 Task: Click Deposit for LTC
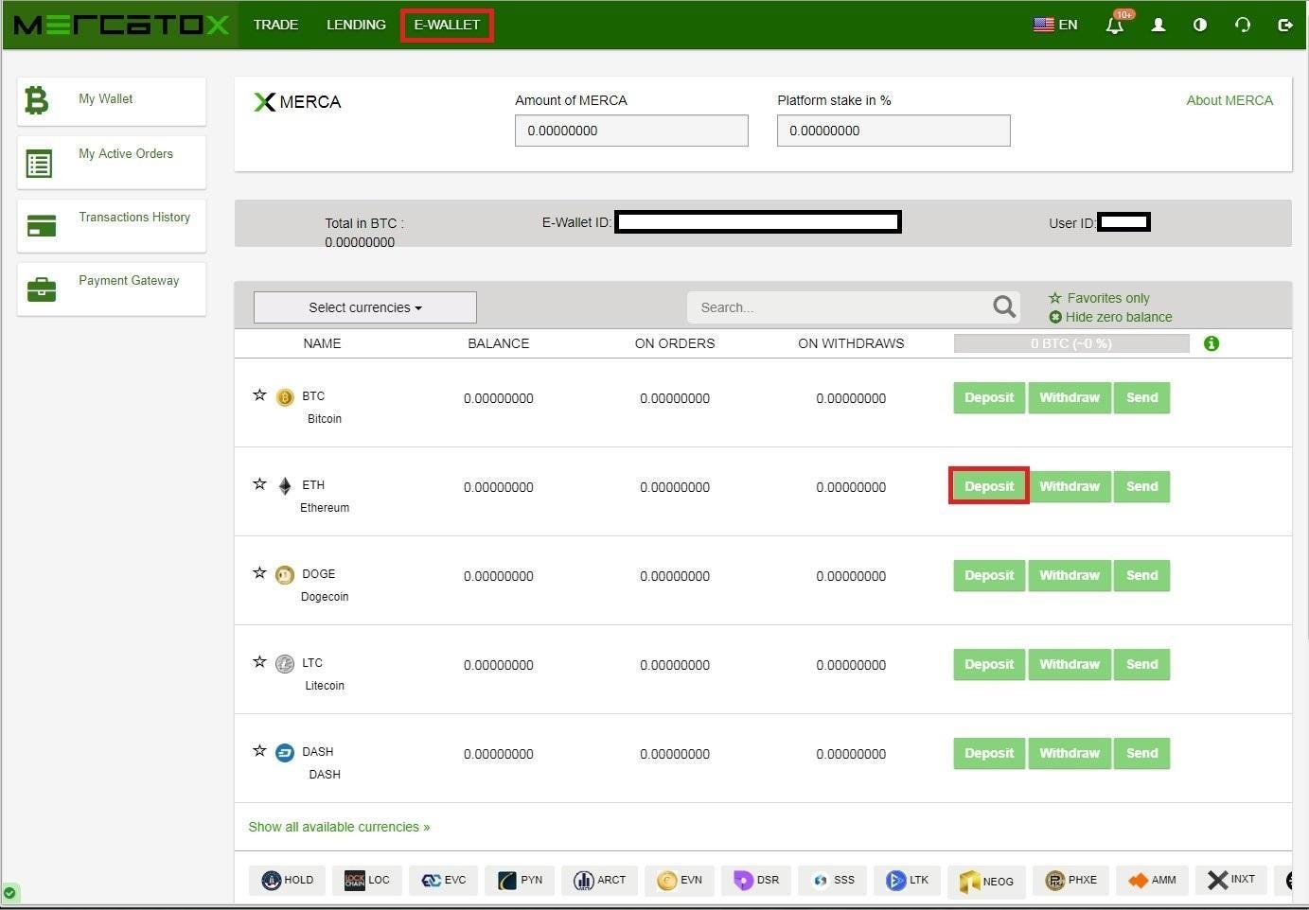[x=989, y=664]
